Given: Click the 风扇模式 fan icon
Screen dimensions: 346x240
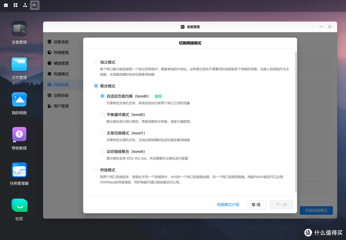Looking at the screenshot, I should 49,74.
